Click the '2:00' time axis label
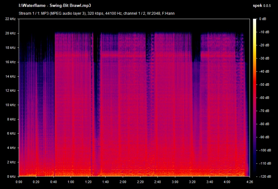This screenshot has height=189, width=278. point(123,182)
